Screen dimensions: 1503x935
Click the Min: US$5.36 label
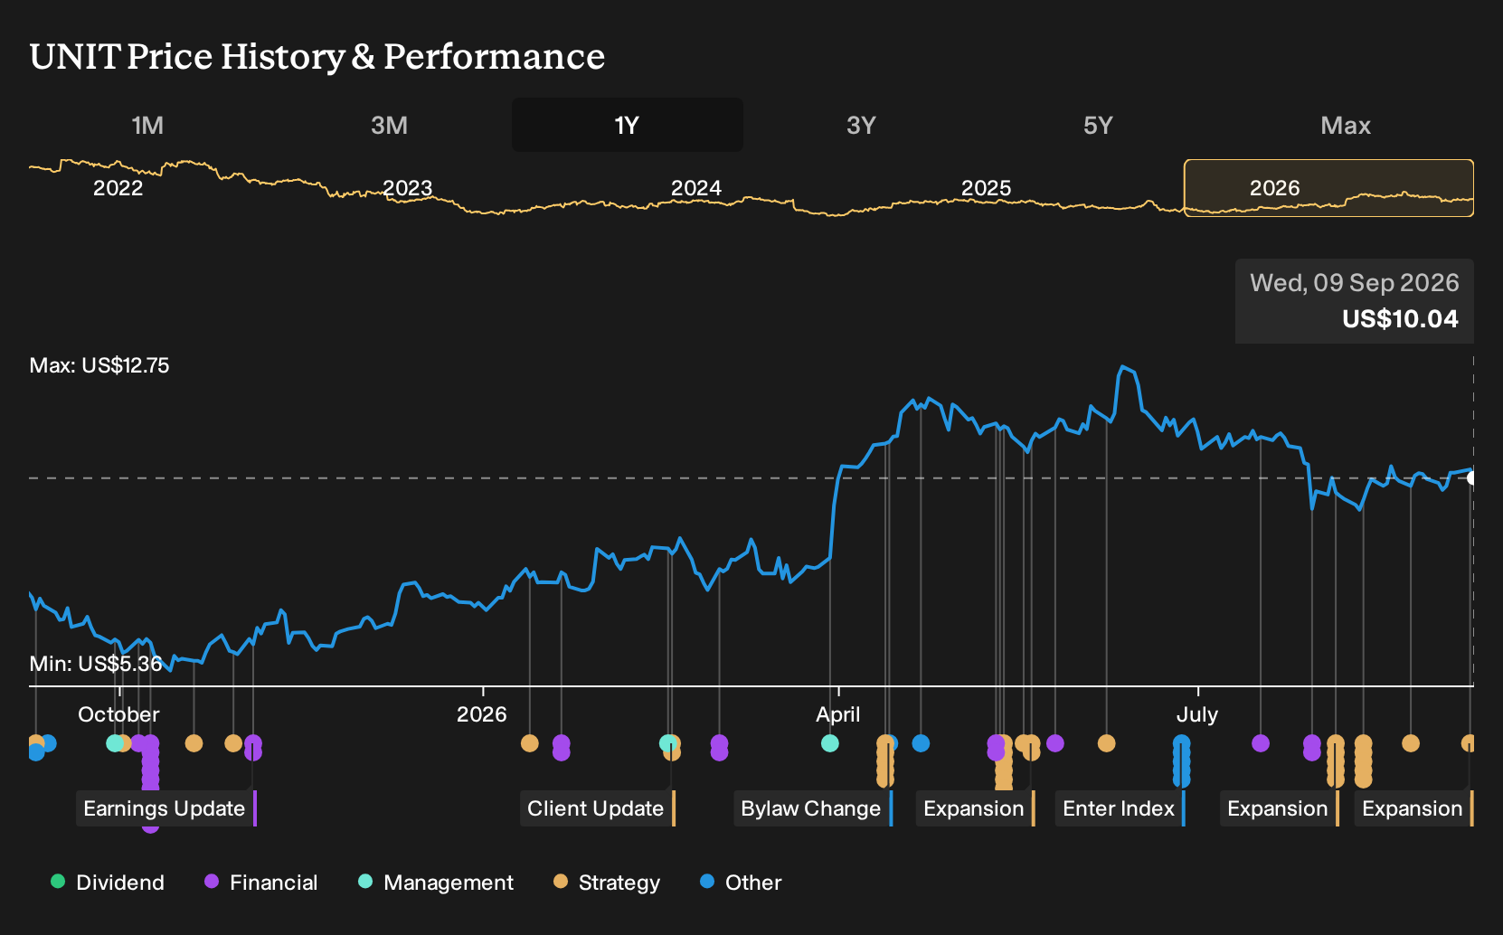point(96,664)
